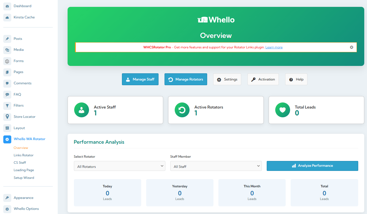Click the Pages icon in the sidebar
Image resolution: width=367 pixels, height=214 pixels.
(x=7, y=72)
